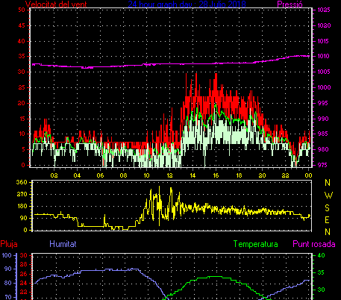Image resolution: width=341 pixels, height=300 pixels.
Task: Select the '18' hour mark on time axis
Action: 239,175
